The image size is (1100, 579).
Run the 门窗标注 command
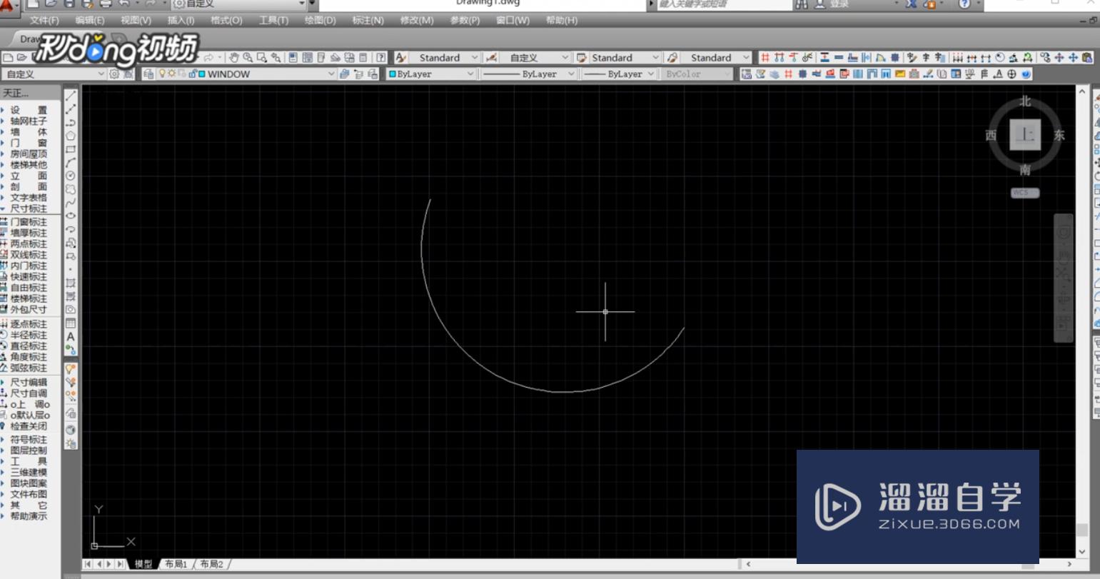click(x=29, y=222)
